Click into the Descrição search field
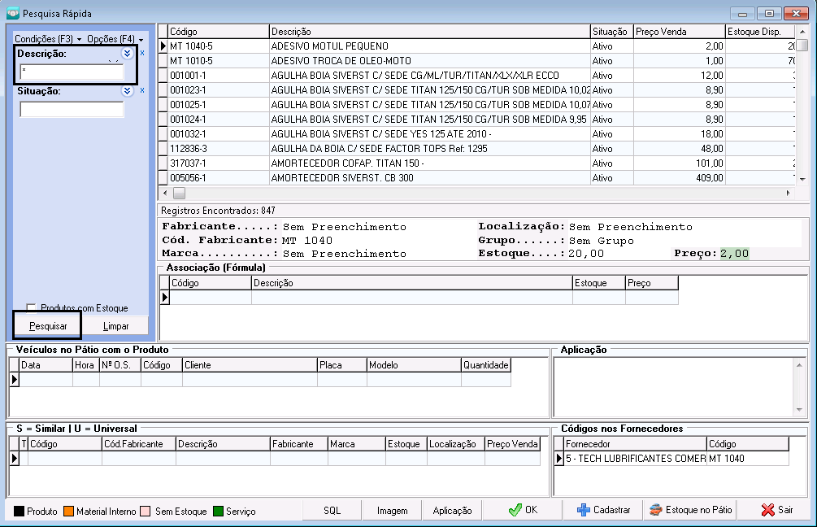 coord(72,72)
